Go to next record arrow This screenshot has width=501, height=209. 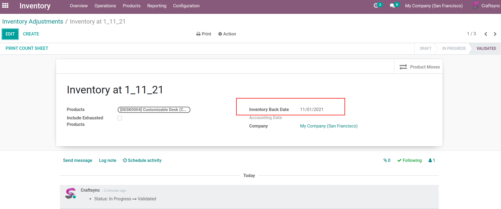pos(495,34)
